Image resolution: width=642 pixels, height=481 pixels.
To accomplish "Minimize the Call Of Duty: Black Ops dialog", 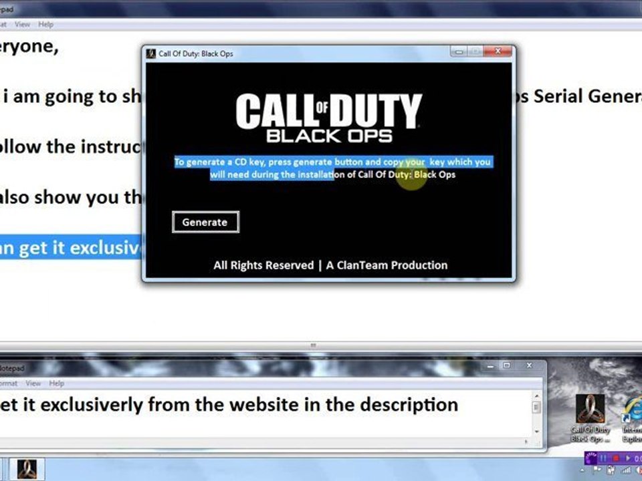I will pos(459,52).
